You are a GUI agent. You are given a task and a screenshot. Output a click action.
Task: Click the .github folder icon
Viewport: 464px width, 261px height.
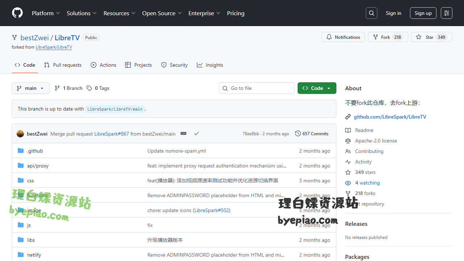(x=21, y=151)
